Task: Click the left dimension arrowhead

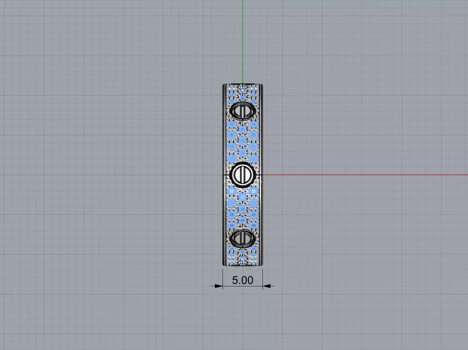Action: [x=218, y=286]
